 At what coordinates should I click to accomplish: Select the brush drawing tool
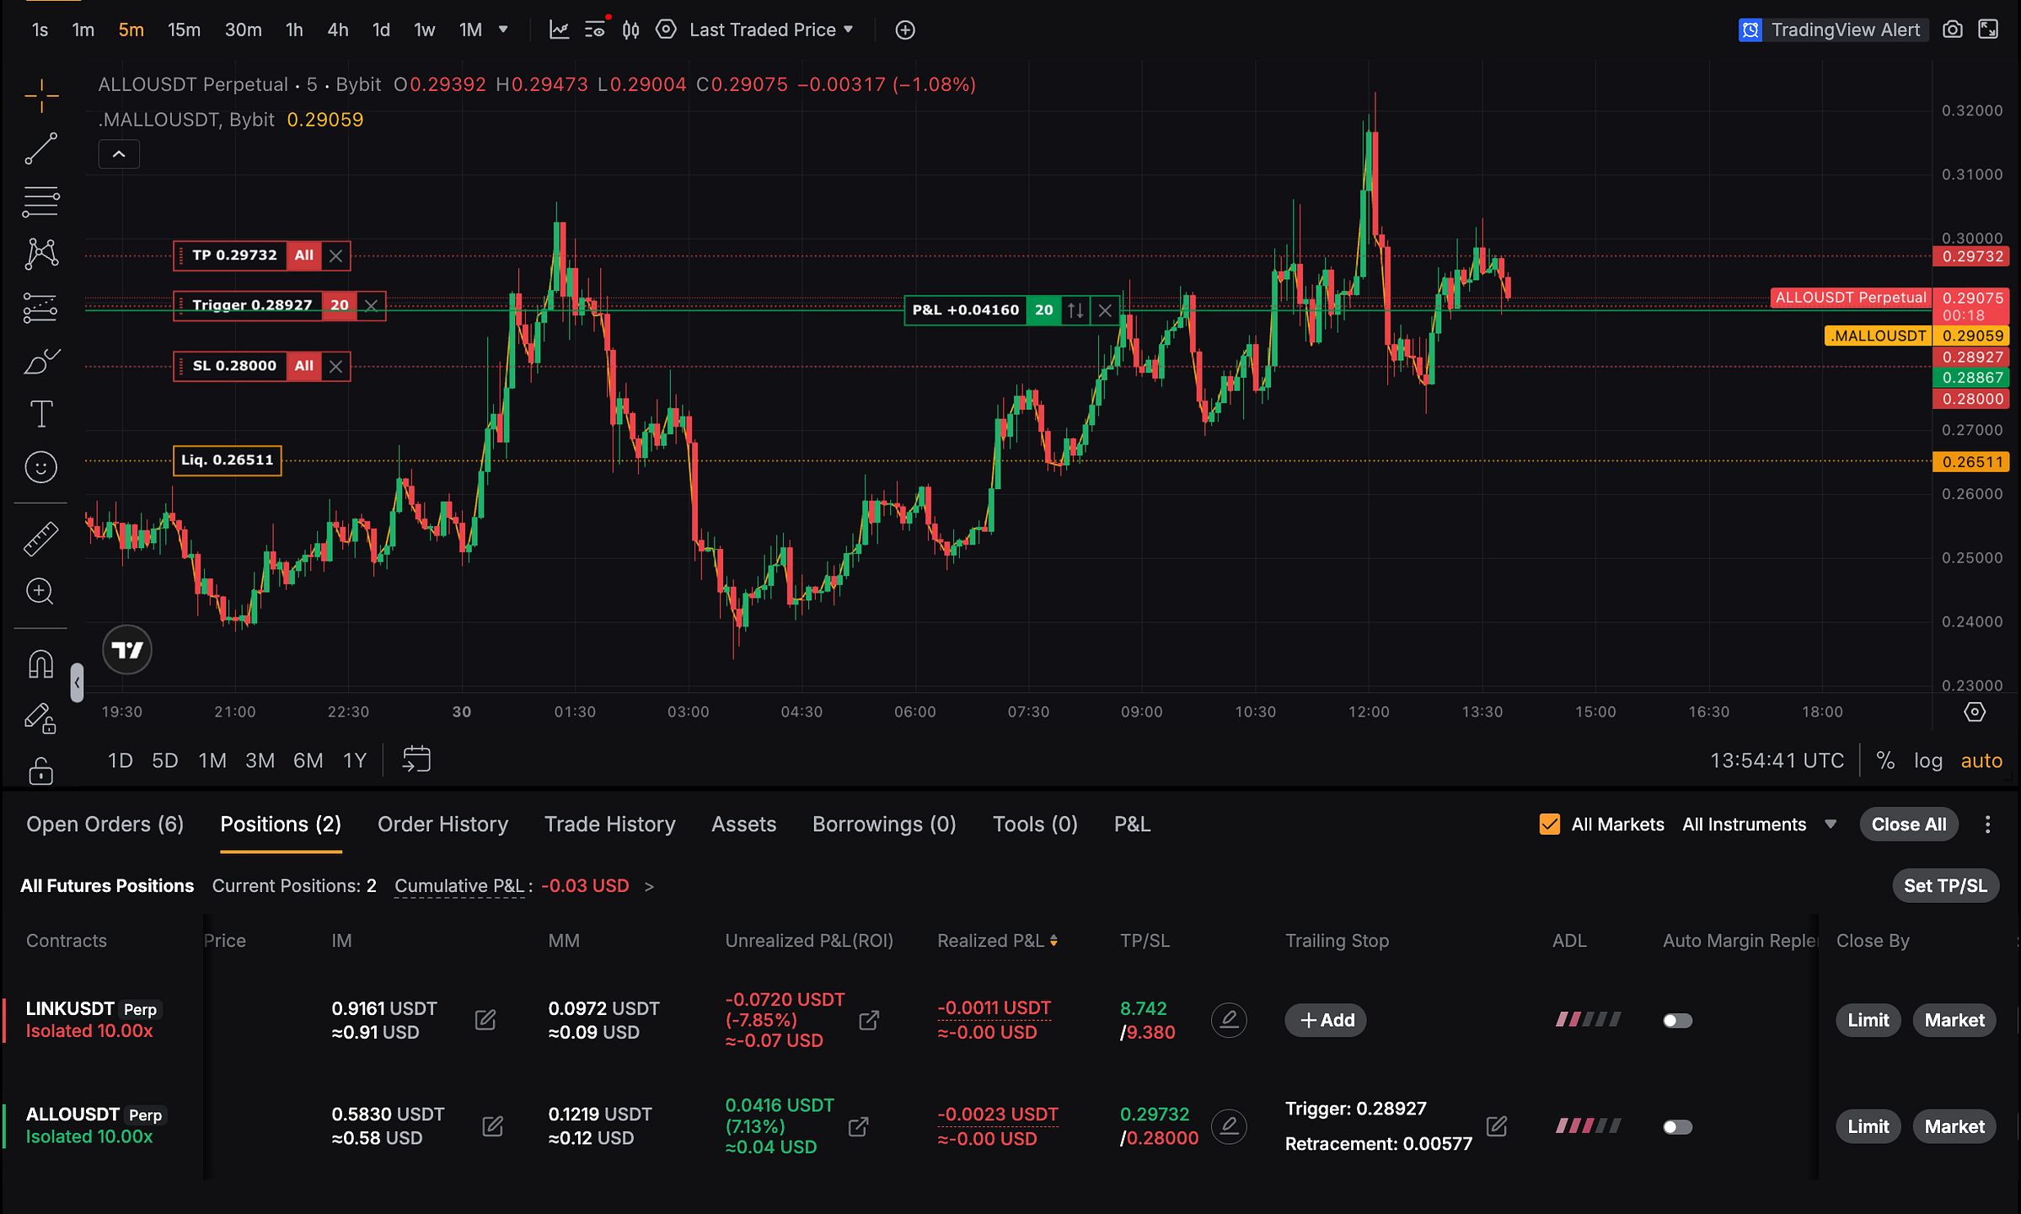(x=41, y=361)
